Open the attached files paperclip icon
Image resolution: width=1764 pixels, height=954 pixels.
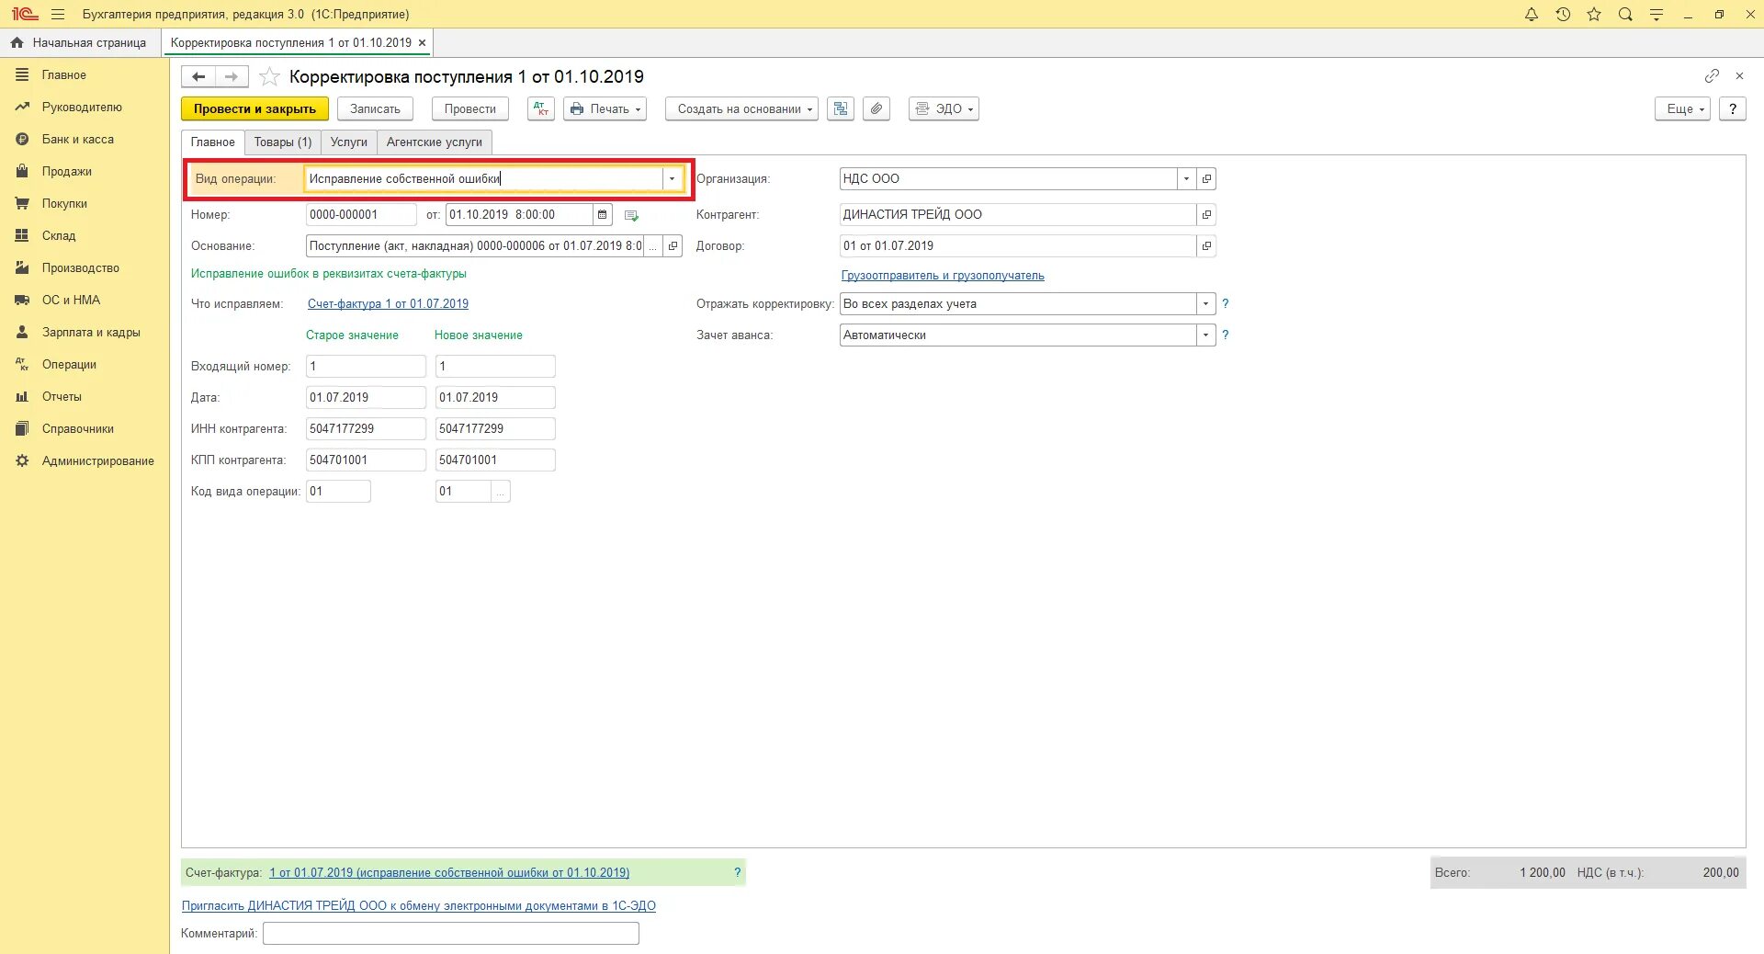click(x=876, y=108)
